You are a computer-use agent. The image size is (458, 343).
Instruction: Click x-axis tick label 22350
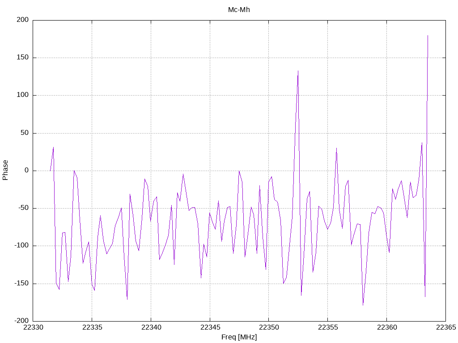(269, 327)
